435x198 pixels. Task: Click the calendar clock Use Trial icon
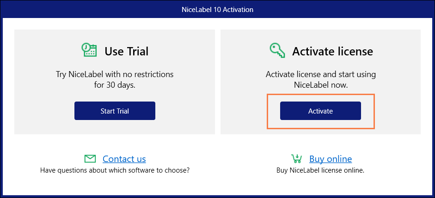click(x=89, y=50)
